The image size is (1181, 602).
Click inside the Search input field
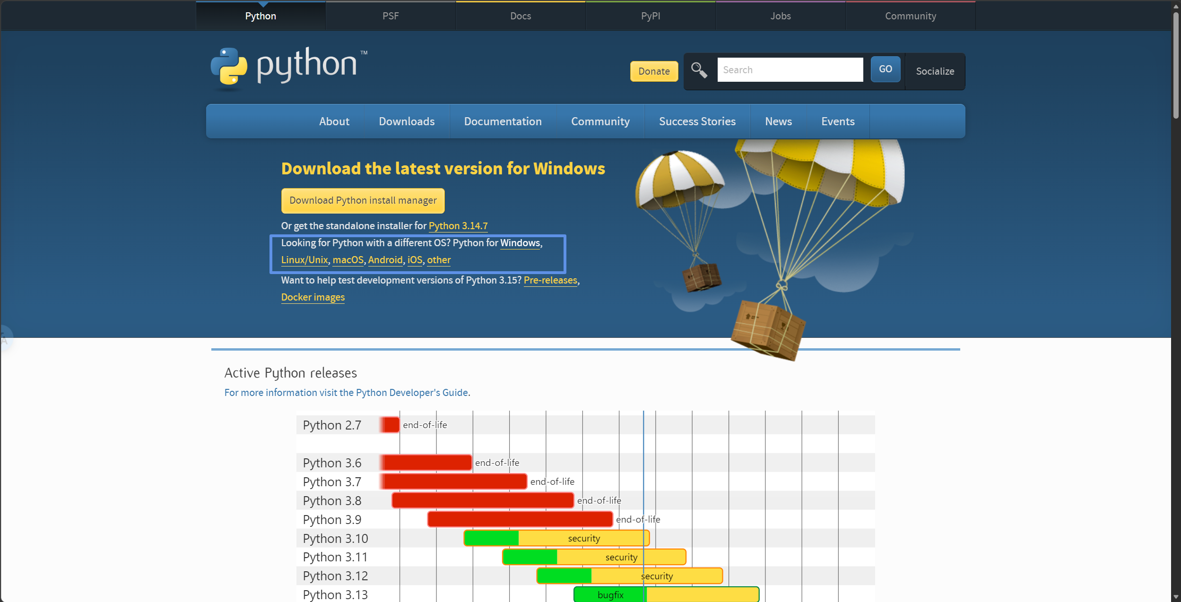click(790, 70)
